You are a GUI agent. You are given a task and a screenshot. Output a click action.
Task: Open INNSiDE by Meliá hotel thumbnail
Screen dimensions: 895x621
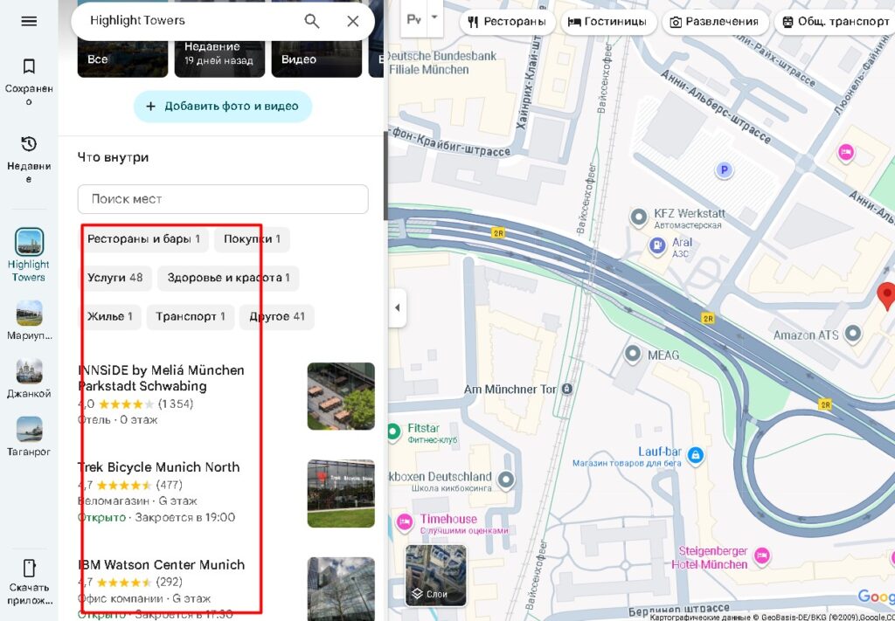tap(340, 397)
